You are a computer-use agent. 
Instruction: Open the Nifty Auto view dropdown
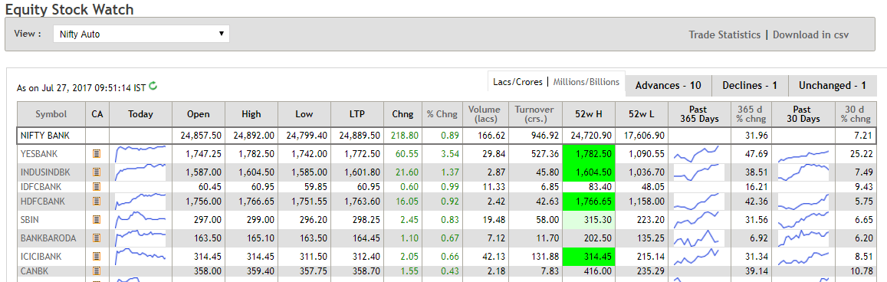[141, 34]
